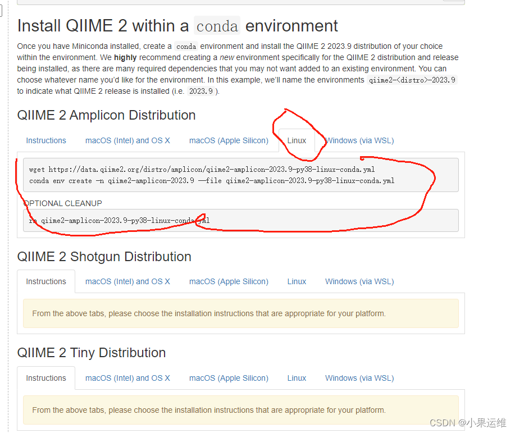Select Amplicon Windows (via WSL) tab
The height and width of the screenshot is (433, 515).
click(359, 140)
